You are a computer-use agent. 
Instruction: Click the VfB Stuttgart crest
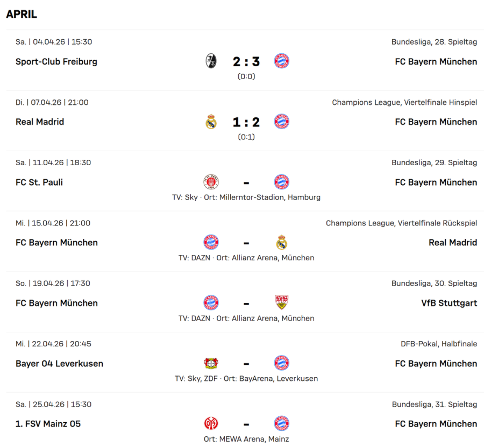(x=281, y=303)
